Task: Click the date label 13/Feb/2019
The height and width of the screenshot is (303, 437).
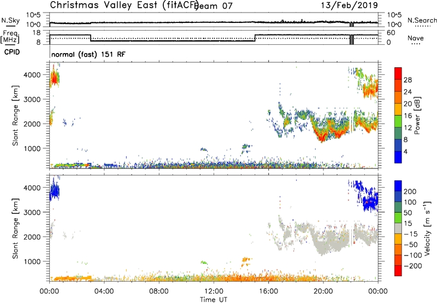Action: coord(349,5)
